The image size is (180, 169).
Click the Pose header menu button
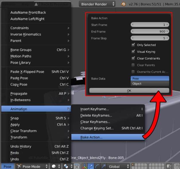coord(7,166)
